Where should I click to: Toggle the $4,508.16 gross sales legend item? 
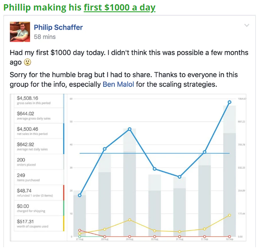(39, 100)
